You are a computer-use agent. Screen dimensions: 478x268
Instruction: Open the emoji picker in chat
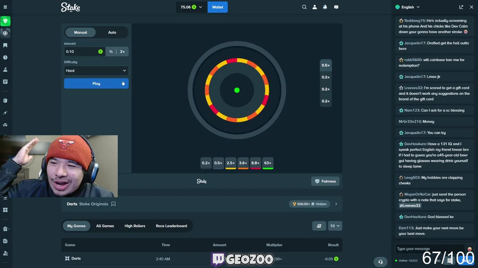(x=469, y=249)
